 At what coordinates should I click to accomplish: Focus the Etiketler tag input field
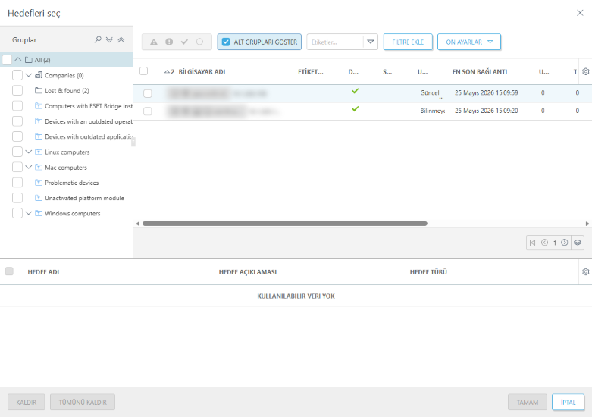(x=335, y=42)
